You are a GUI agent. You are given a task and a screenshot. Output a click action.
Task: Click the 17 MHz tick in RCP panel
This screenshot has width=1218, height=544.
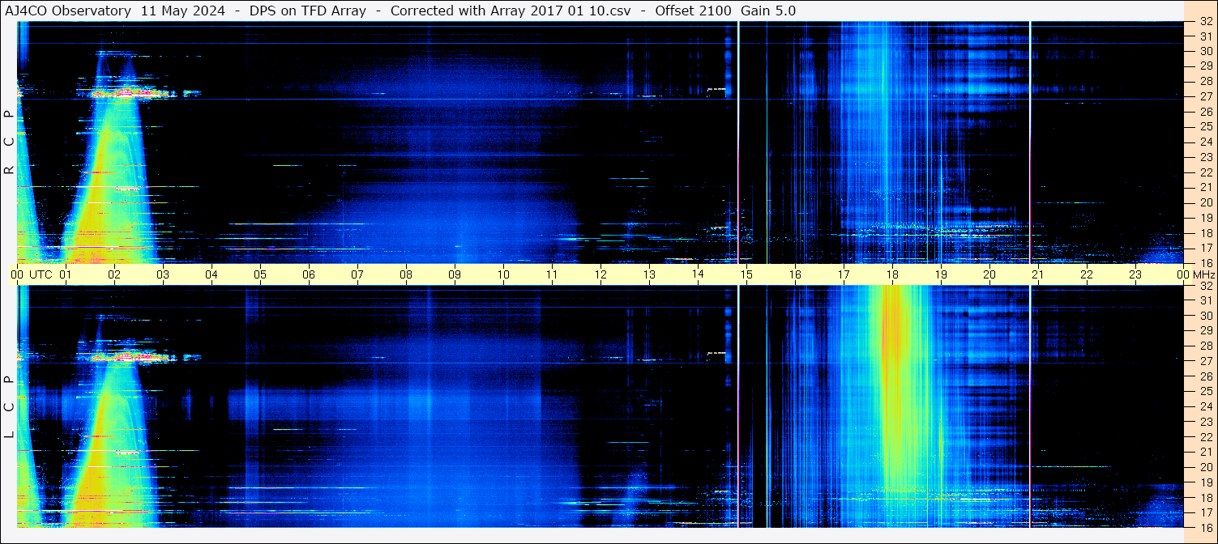tap(1205, 247)
